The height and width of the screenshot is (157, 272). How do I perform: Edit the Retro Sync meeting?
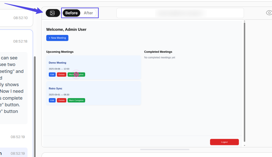point(52,100)
